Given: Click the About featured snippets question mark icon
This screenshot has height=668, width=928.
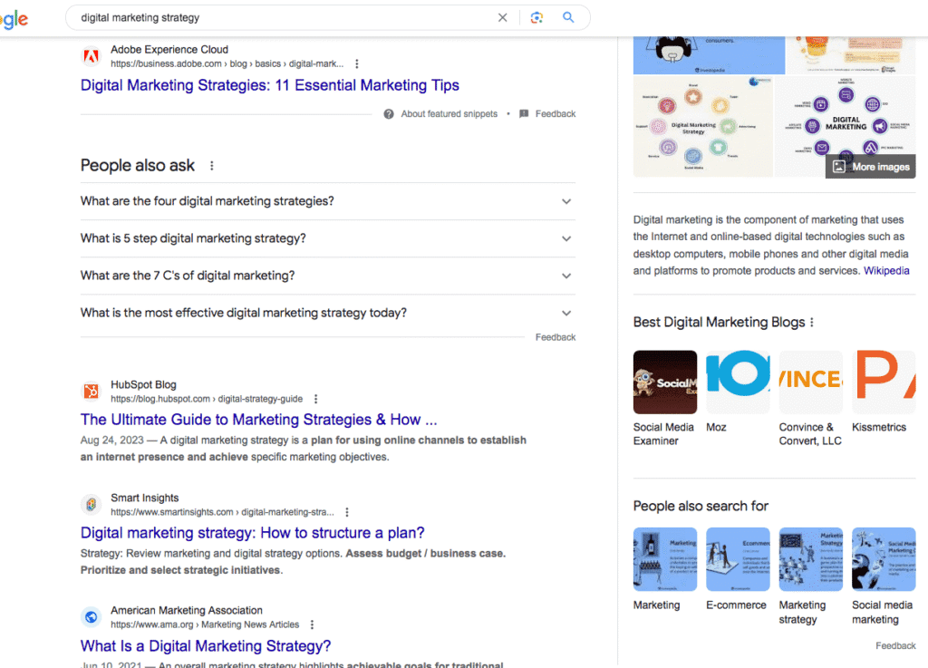Looking at the screenshot, I should (389, 113).
